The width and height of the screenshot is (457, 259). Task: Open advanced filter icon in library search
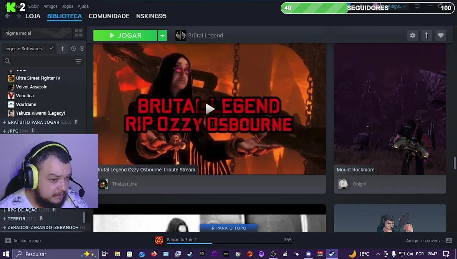pyautogui.click(x=78, y=61)
